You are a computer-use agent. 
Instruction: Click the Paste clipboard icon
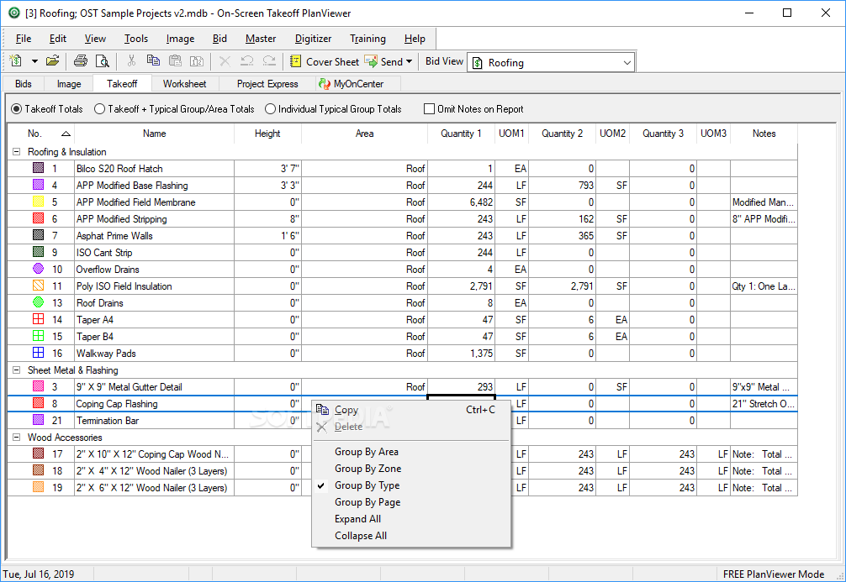coord(175,61)
